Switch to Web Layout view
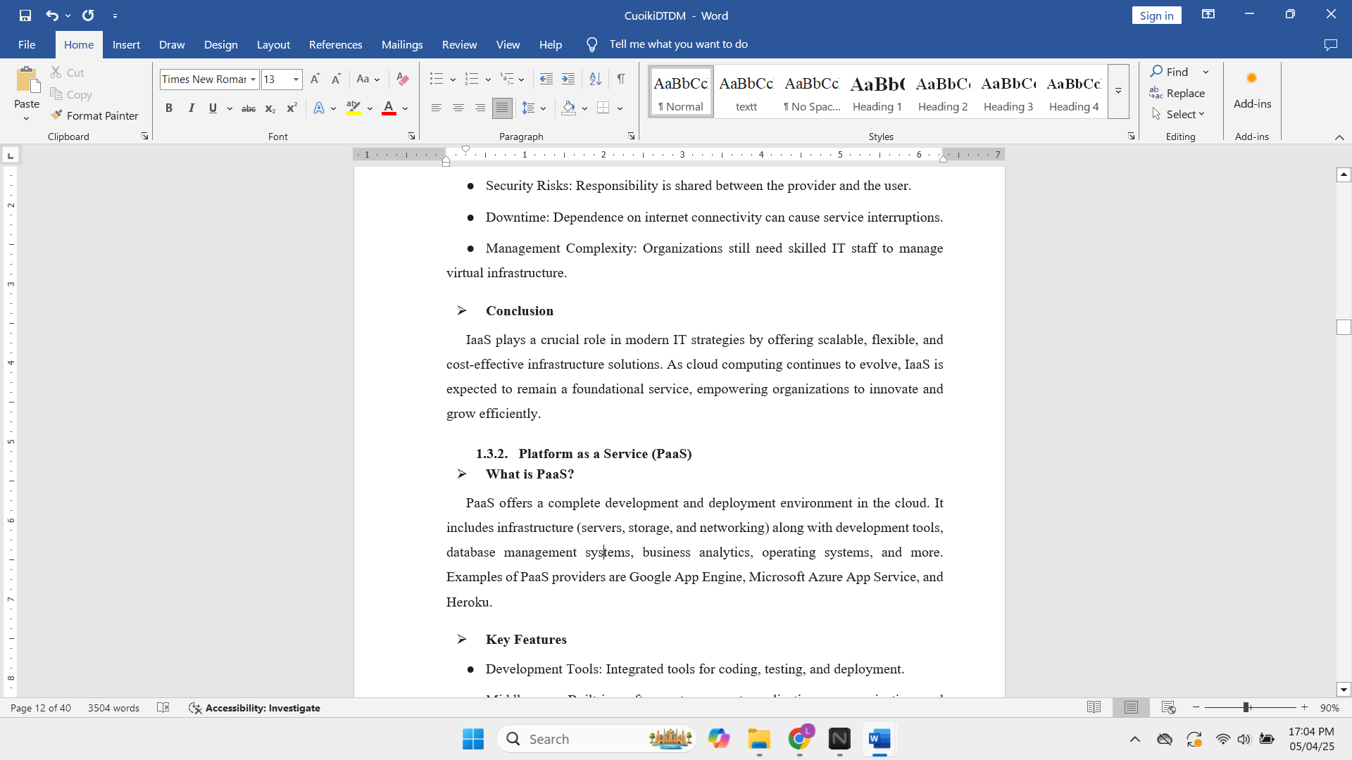 point(1168,708)
